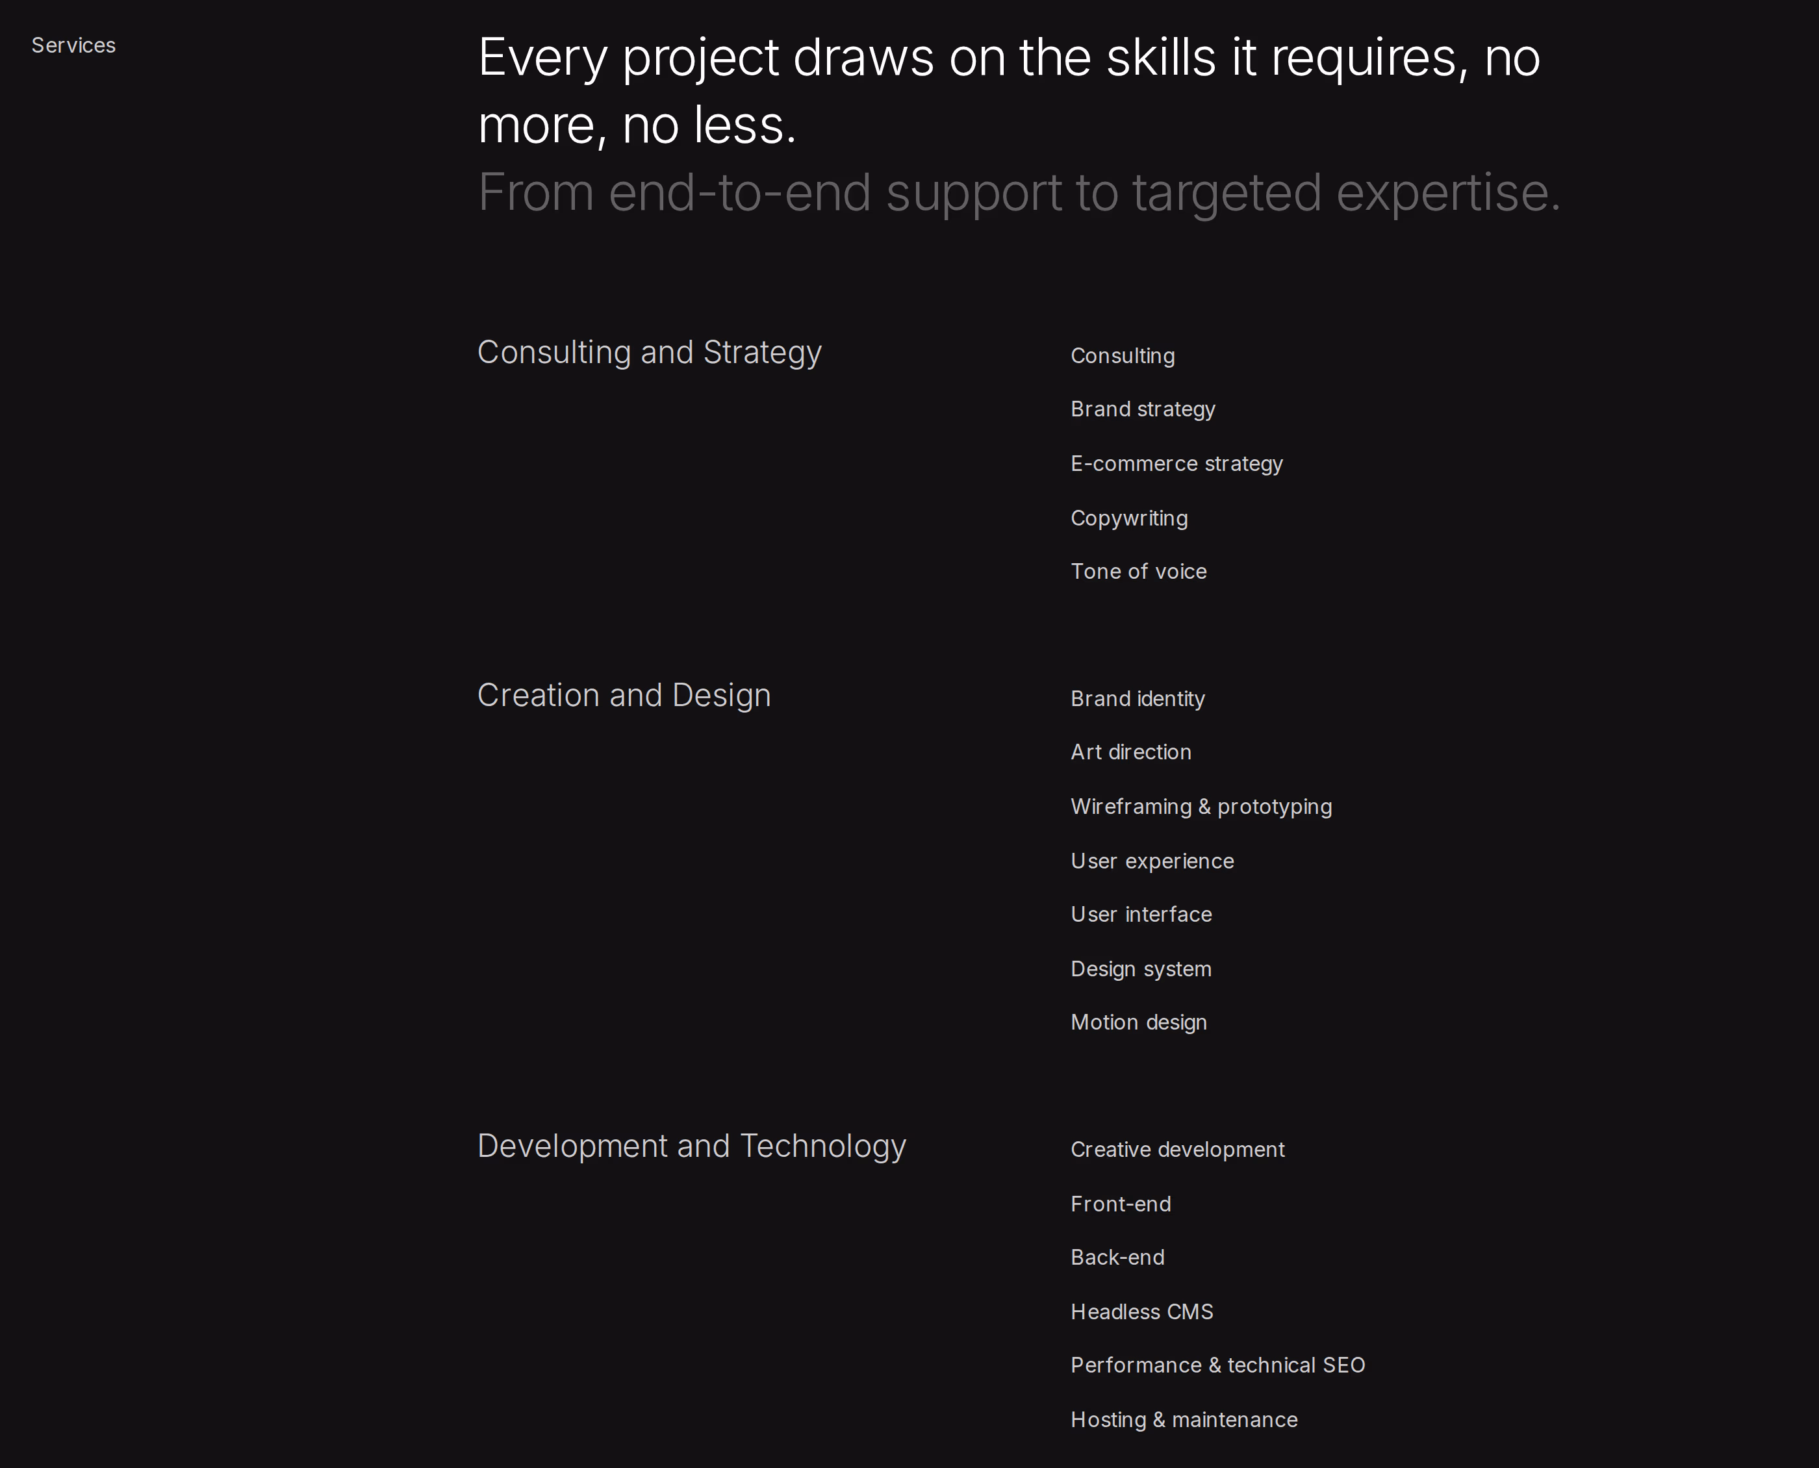Click the Creation and Design heading

(x=624, y=695)
